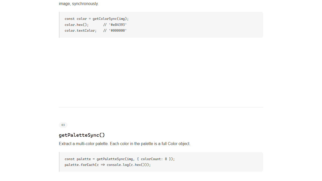Viewport: 322px width, 181px height.
Task: Click the line 'const color = getColorSync(img);'
Action: click(x=97, y=19)
